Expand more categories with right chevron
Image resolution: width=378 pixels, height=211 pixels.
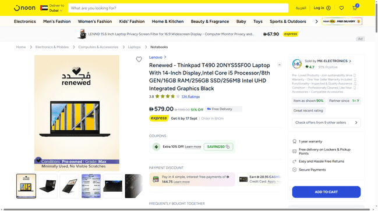coord(316,22)
